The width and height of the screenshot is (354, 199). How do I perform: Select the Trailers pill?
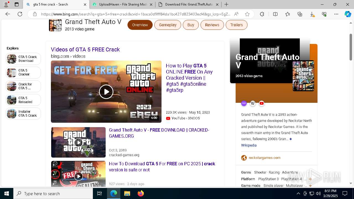[x=236, y=25]
